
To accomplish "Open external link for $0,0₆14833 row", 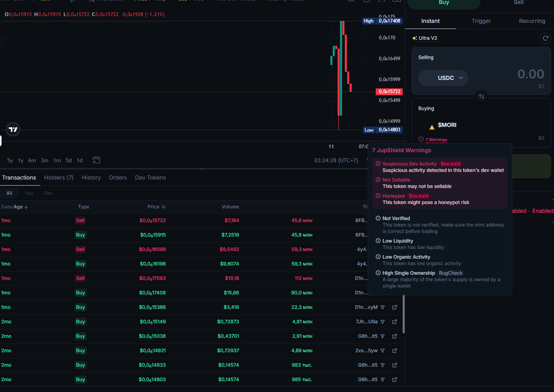I will tap(395, 365).
